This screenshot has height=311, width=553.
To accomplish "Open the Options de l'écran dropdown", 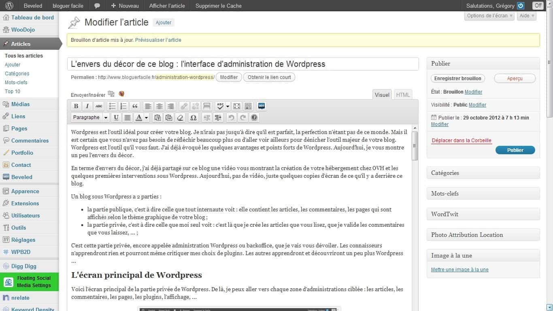I will coord(489,16).
